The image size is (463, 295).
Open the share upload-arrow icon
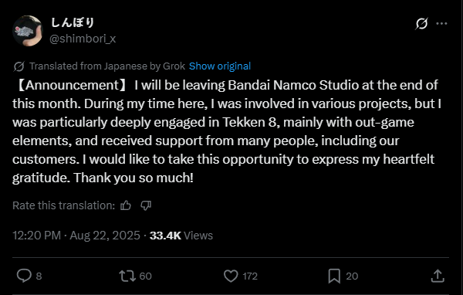438,276
